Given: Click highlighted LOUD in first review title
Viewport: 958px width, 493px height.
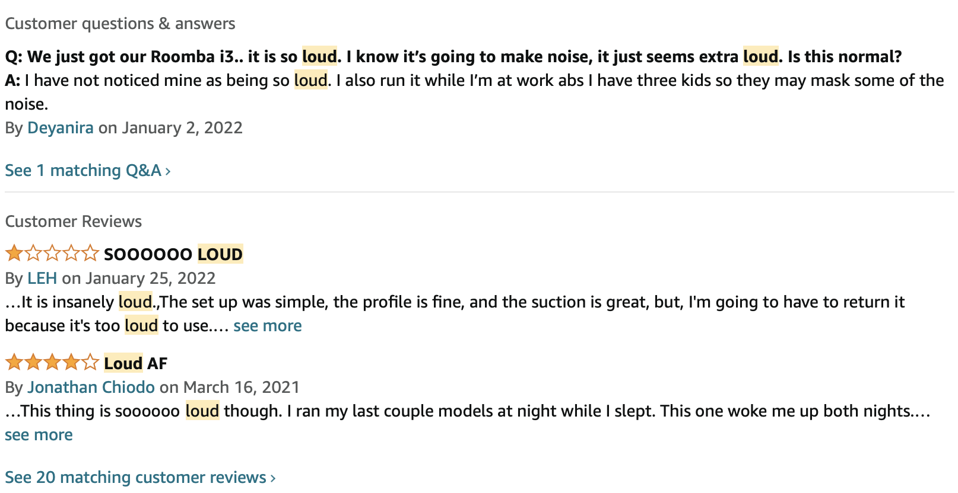Looking at the screenshot, I should coord(220,255).
